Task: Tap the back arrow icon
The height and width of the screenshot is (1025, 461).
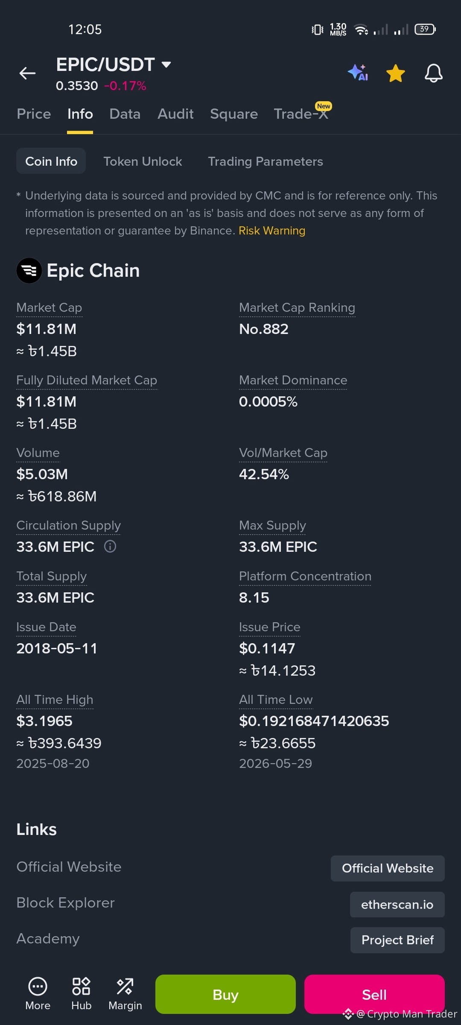Action: coord(27,73)
